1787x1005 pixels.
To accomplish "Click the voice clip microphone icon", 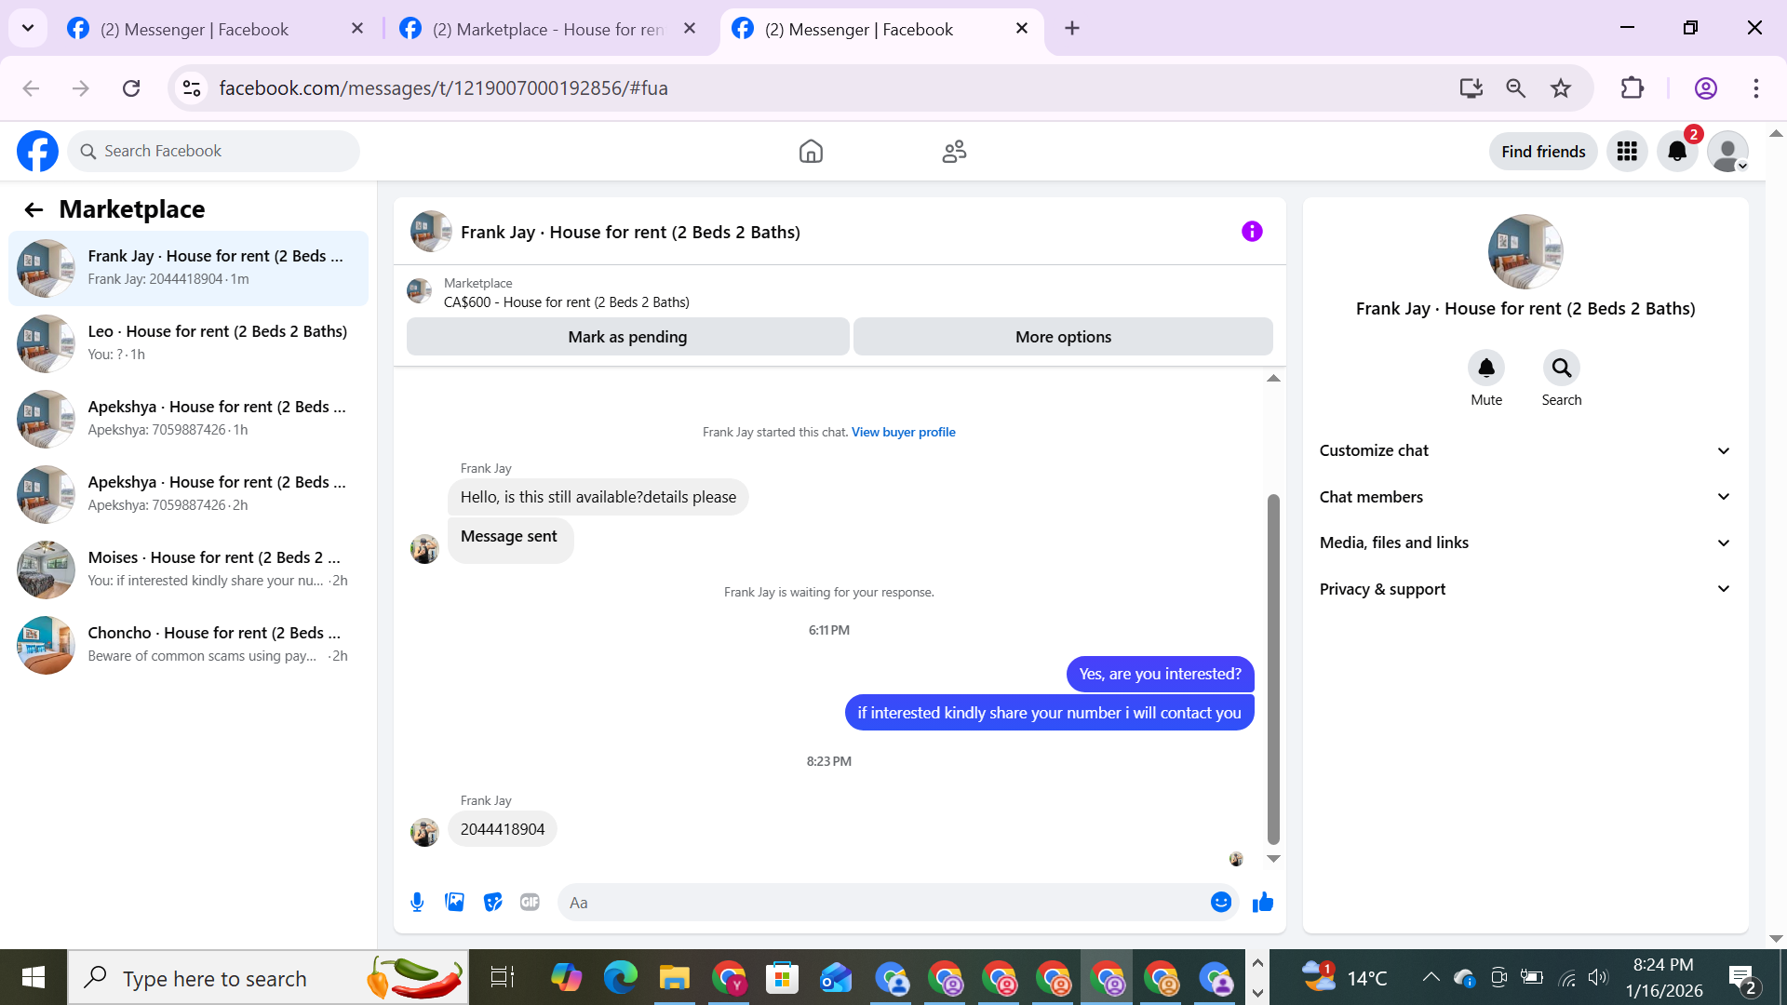I will [417, 902].
